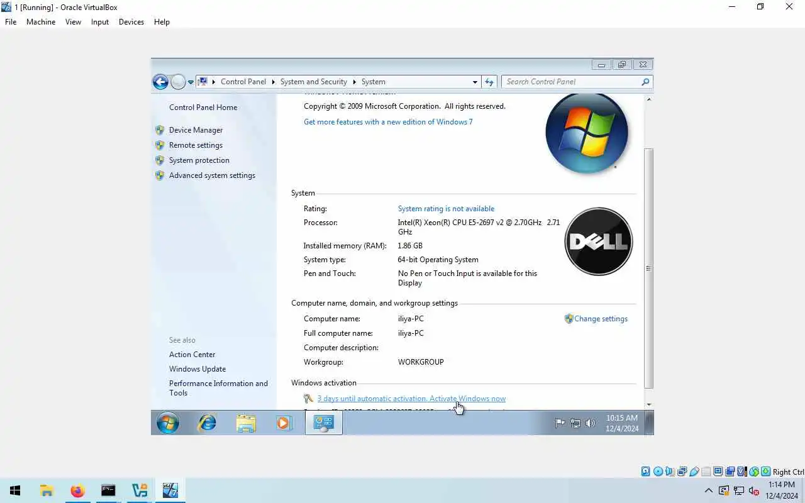Select the Control Panel taskbar button in guest

coord(323,423)
